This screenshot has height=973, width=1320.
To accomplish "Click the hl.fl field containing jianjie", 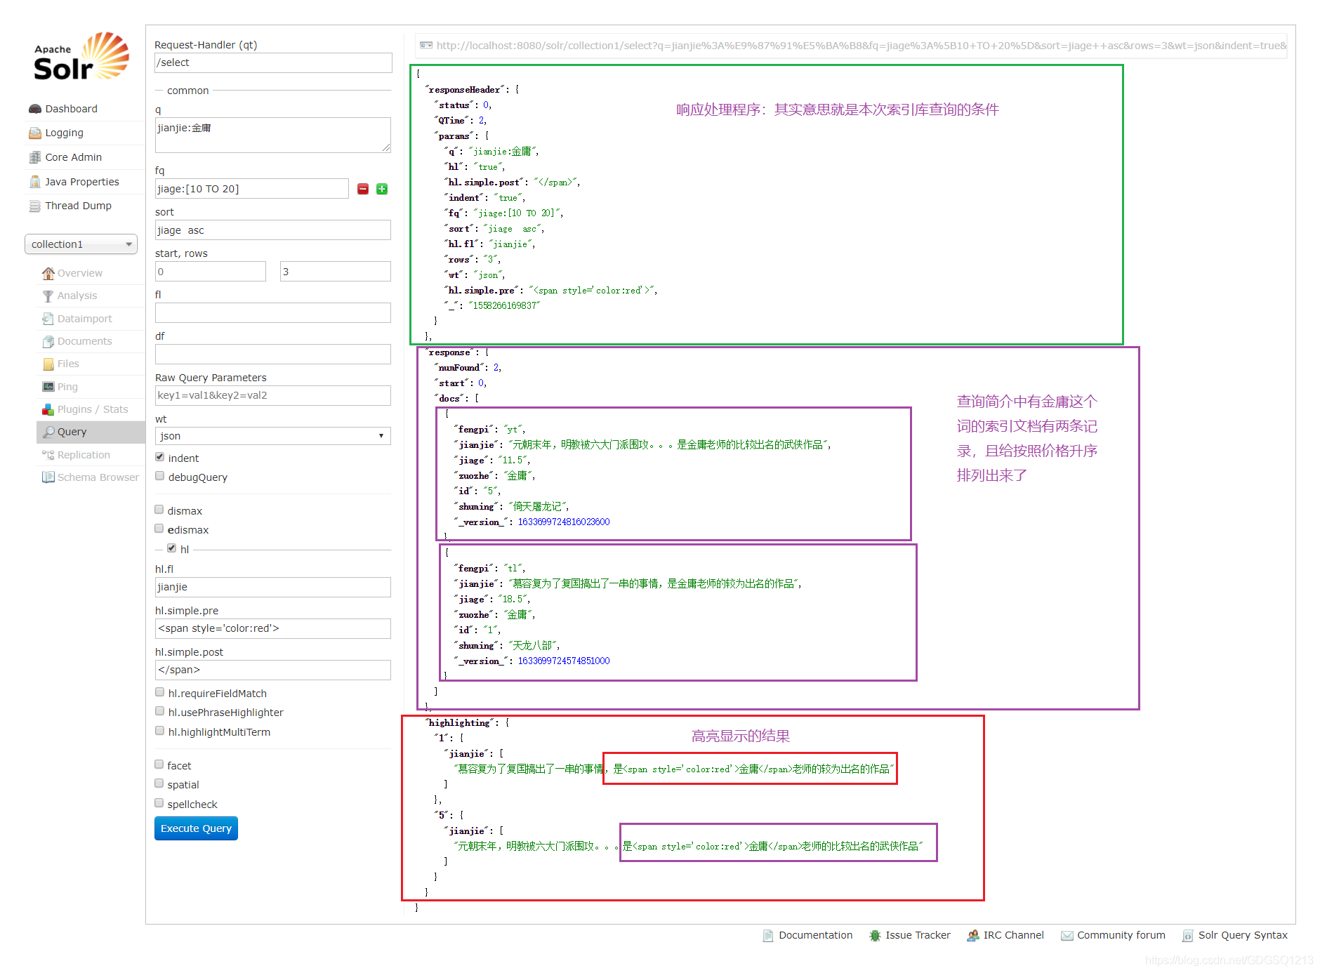I will click(x=273, y=587).
